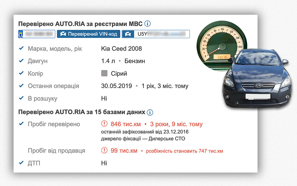Click info icon beside МВС registry heading
This screenshot has width=297, height=186.
[148, 24]
